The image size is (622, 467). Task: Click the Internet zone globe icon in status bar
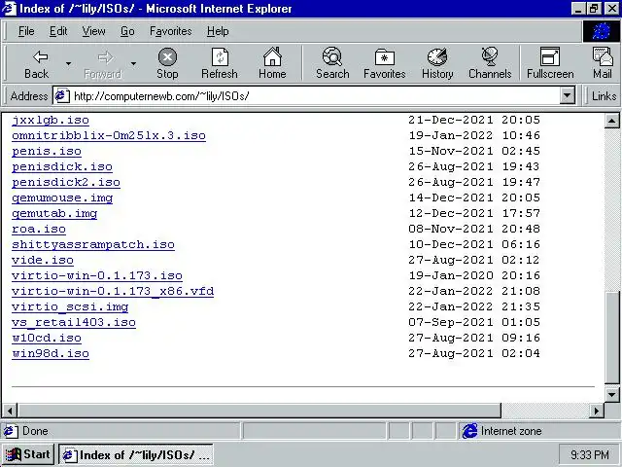pyautogui.click(x=469, y=431)
